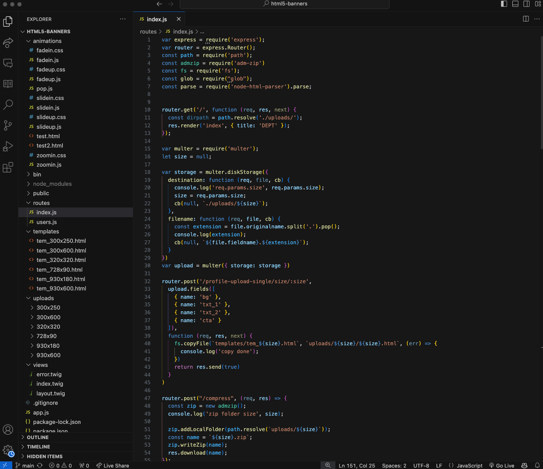Click the html5-banners command center search box

pos(284,4)
